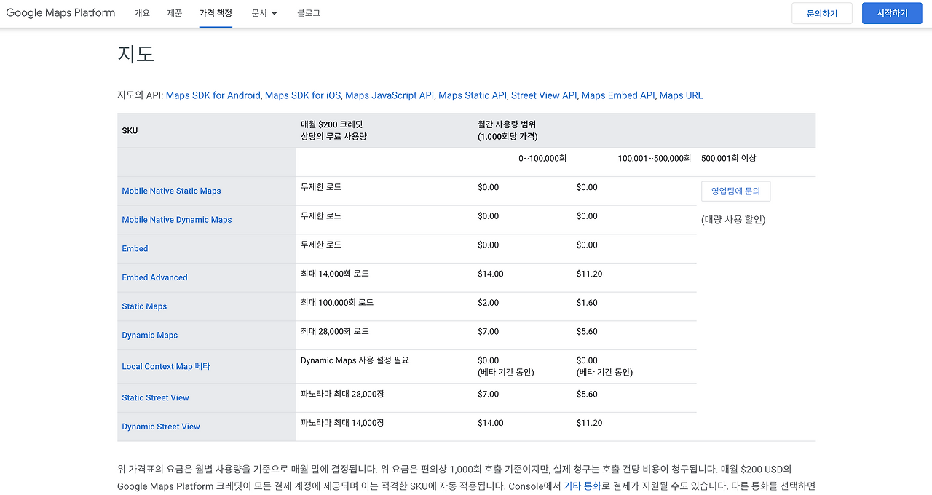
Task: Click the 문의하기 button
Action: point(822,13)
